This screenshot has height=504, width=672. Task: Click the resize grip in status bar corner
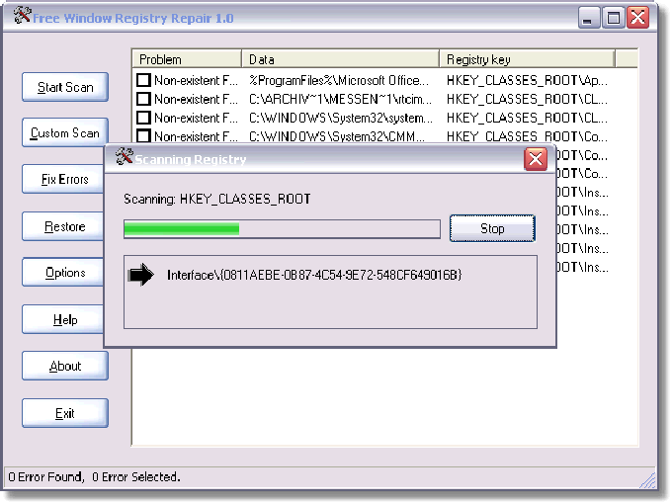648,481
